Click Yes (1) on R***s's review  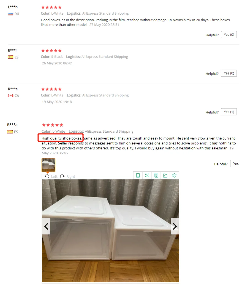(229, 112)
